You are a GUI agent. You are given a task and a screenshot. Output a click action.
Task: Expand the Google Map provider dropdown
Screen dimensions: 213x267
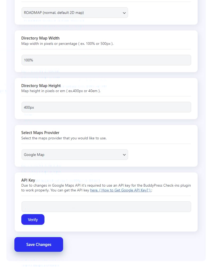[x=72, y=155]
